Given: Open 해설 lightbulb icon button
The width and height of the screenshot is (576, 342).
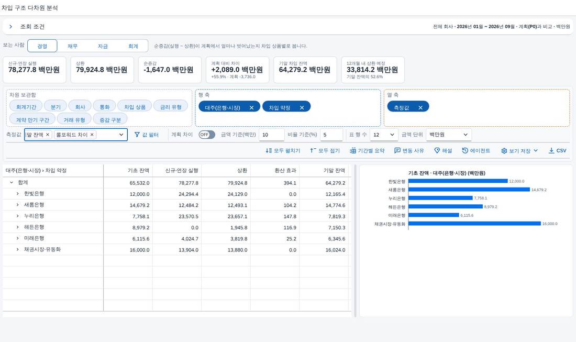Looking at the screenshot, I should coord(443,151).
